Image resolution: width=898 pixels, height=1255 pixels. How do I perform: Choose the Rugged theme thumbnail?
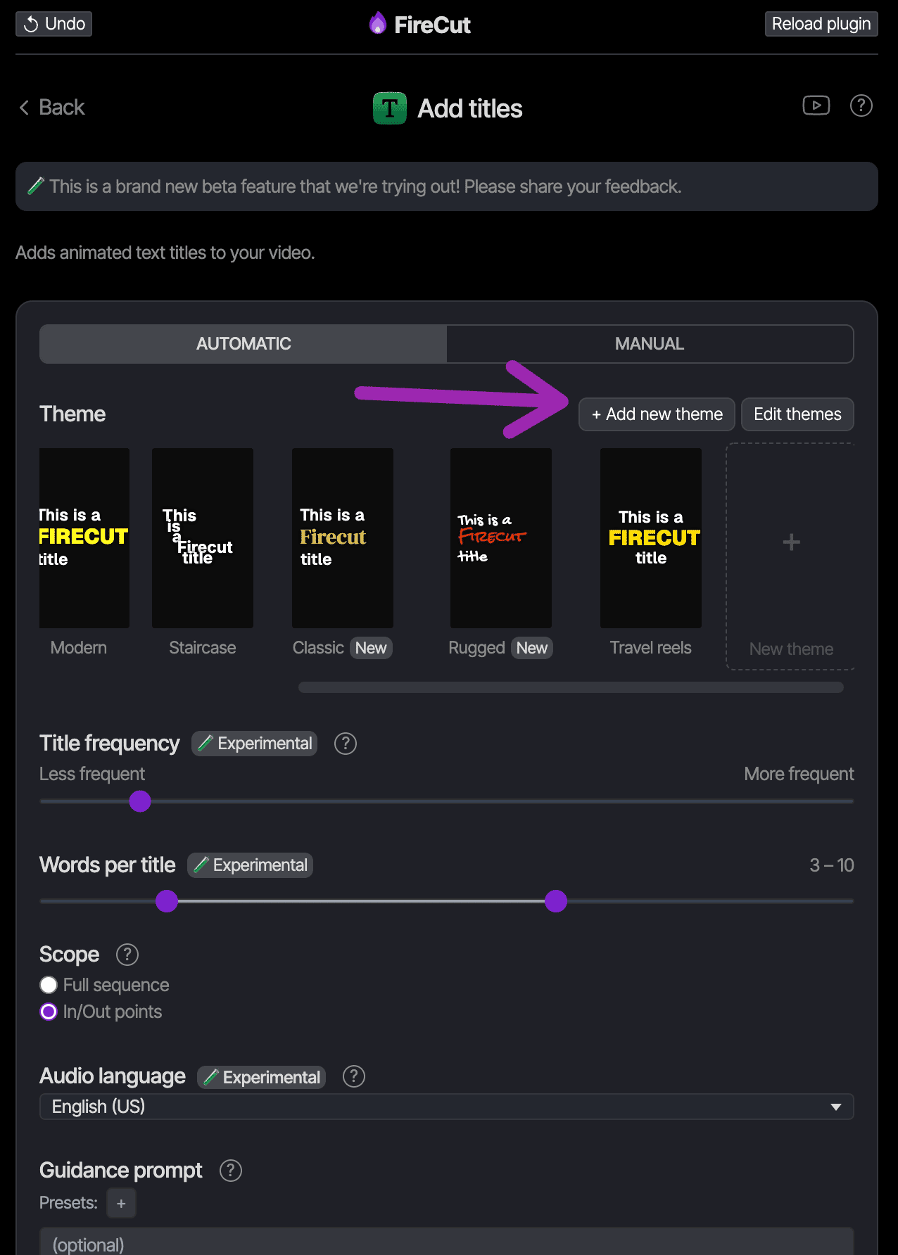click(x=501, y=538)
